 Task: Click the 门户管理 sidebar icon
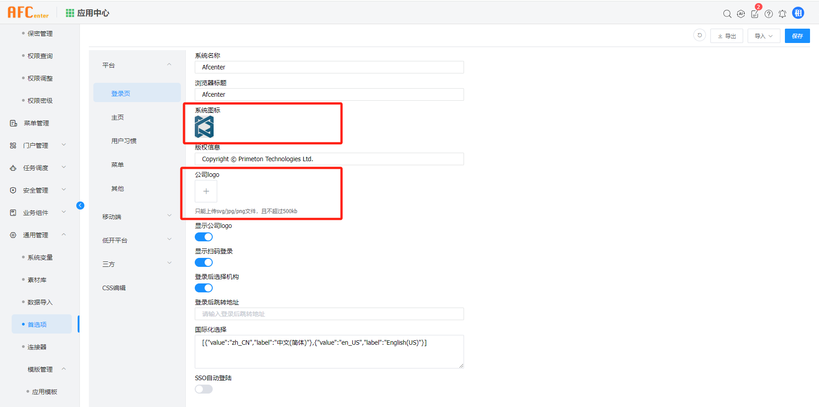tap(13, 146)
